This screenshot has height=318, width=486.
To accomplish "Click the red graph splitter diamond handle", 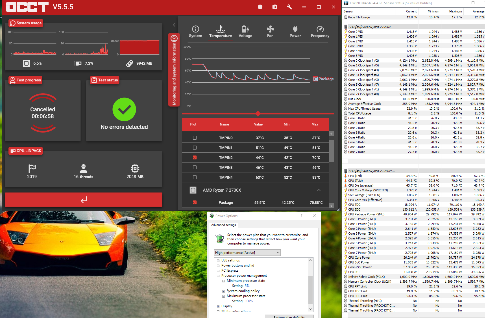I will pos(258,114).
